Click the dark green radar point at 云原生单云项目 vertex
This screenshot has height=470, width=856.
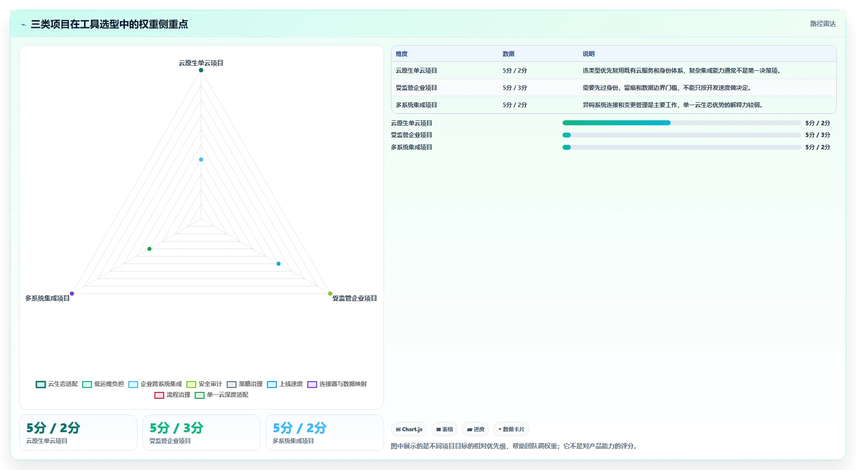click(x=201, y=70)
